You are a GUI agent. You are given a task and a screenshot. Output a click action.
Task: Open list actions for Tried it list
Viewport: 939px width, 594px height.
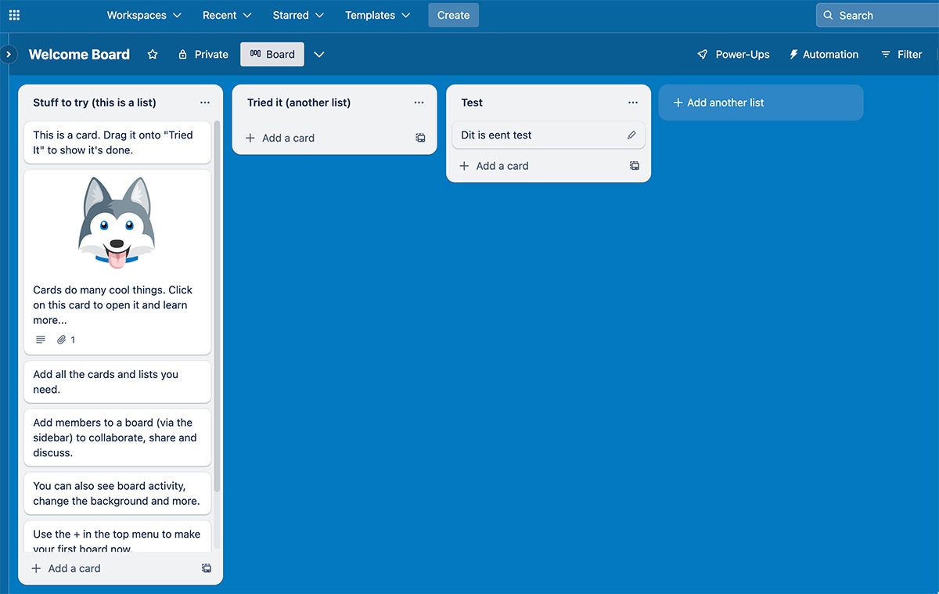point(419,103)
